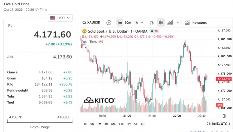Image resolution: width=233 pixels, height=132 pixels.
Task: Select the candlestick chart style icon
Action: (161, 23)
